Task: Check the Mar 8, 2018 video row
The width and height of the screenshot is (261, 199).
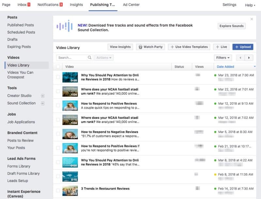Action: pos(58,162)
